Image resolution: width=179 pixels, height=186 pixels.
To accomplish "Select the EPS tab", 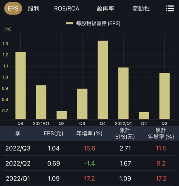I will pyautogui.click(x=13, y=8).
